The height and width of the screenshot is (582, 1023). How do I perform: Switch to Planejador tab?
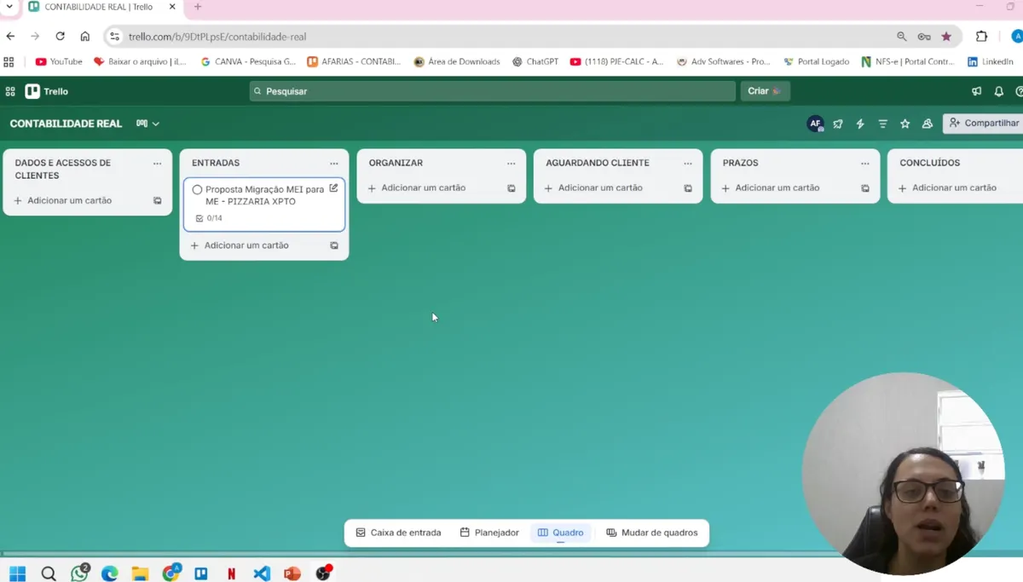(489, 533)
